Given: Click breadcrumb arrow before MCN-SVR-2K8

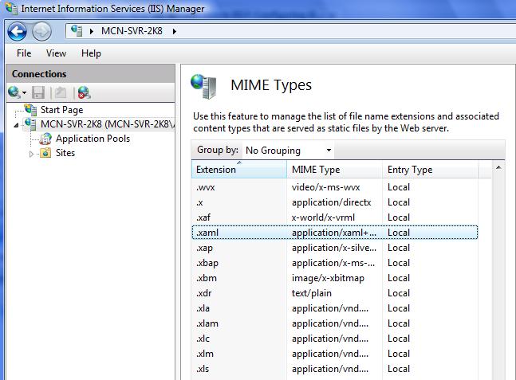Looking at the screenshot, I should tap(92, 32).
